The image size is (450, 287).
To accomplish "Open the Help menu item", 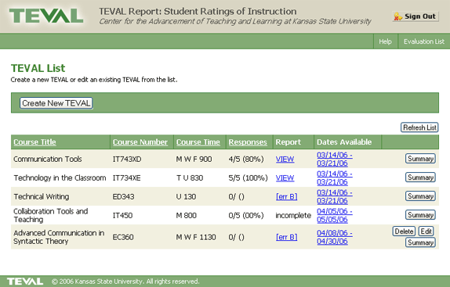I will (x=385, y=41).
